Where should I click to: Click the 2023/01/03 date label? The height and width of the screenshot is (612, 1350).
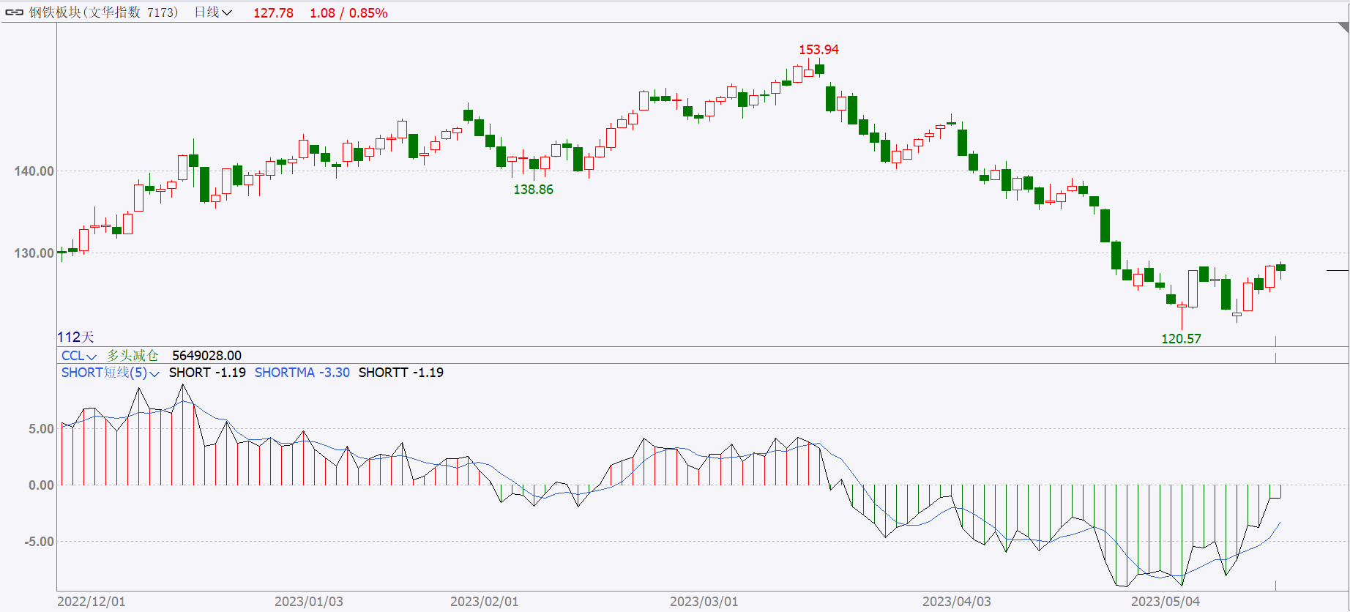coord(308,602)
